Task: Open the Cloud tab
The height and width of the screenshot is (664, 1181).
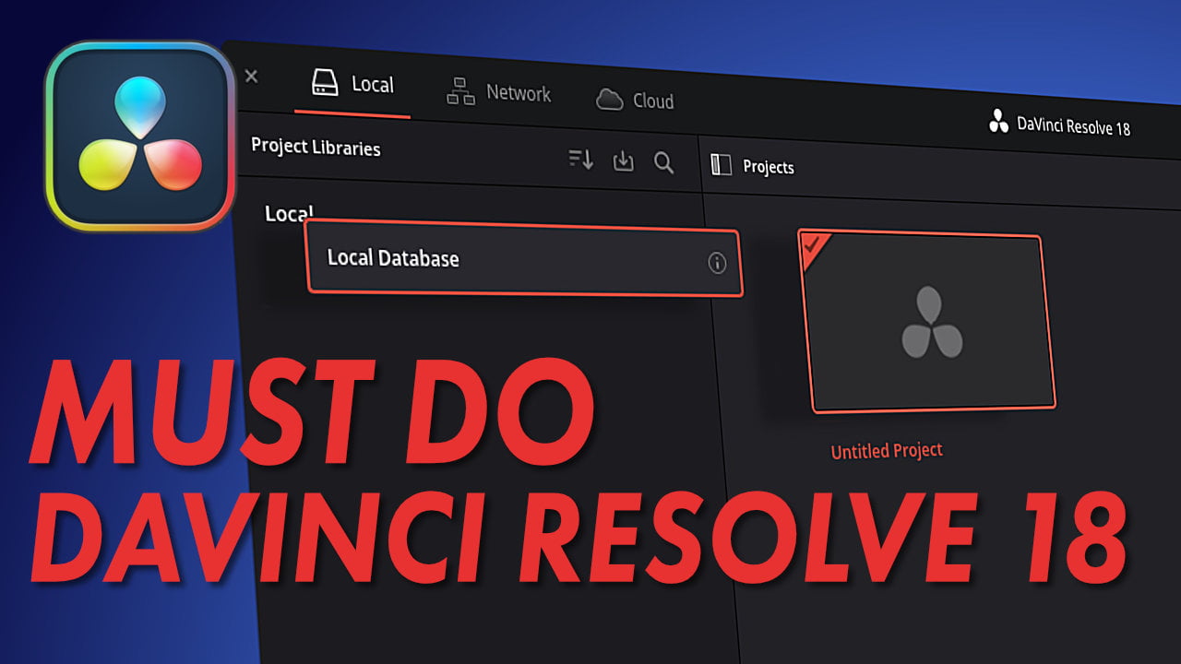Action: click(x=635, y=100)
